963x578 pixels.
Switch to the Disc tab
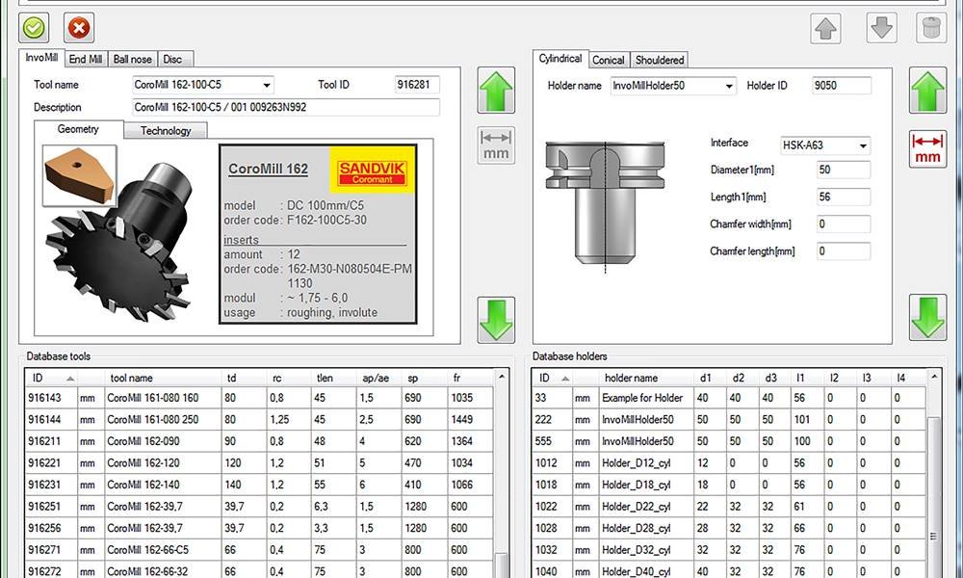coord(173,59)
